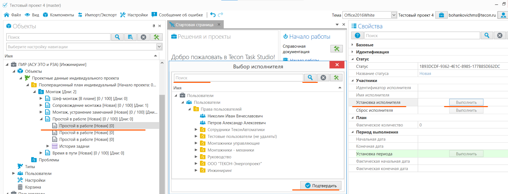Expand the Руководство folder

[196, 157]
